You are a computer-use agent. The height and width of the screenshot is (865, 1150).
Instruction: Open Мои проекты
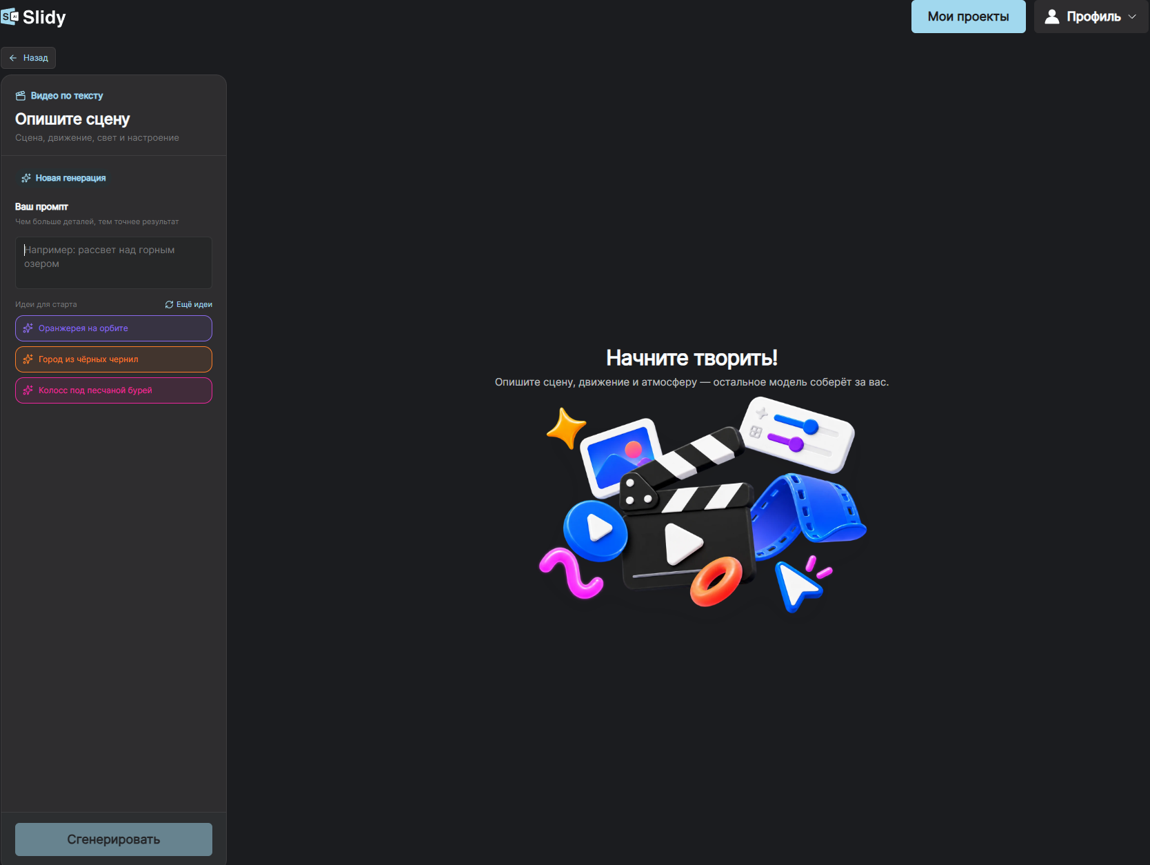coord(968,17)
